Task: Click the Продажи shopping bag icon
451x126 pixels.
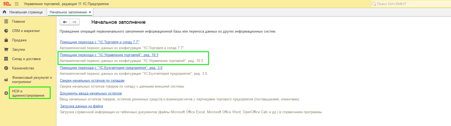Action: pos(6,40)
